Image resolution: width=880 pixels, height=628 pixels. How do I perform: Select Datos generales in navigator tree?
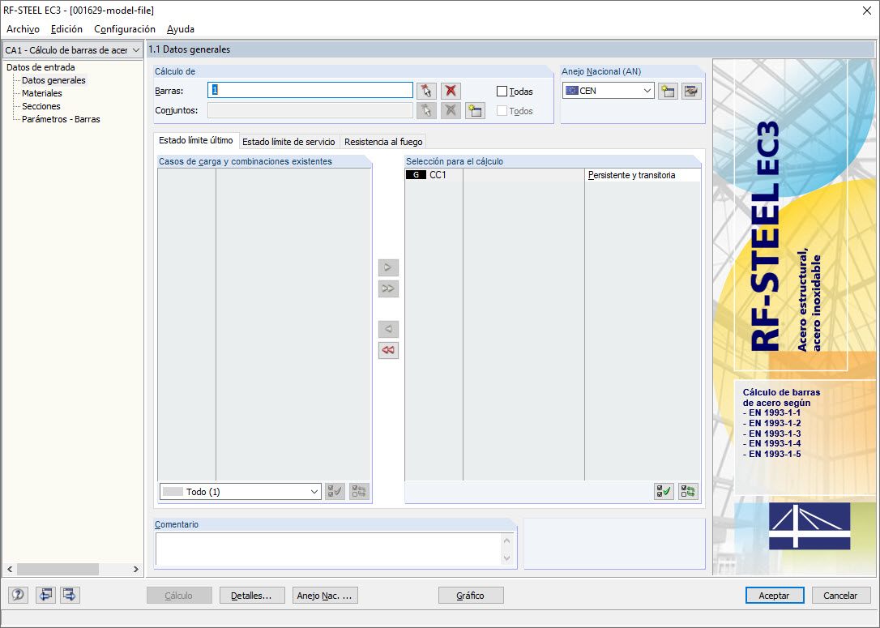53,80
